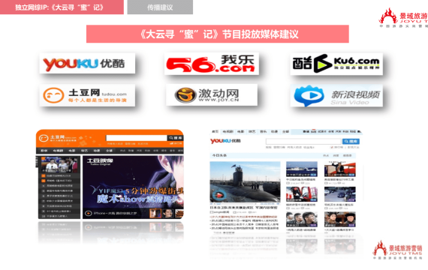The height and width of the screenshot is (270, 428).
Task: Click the 激动网 joy.cn logo card
Action: (212, 95)
